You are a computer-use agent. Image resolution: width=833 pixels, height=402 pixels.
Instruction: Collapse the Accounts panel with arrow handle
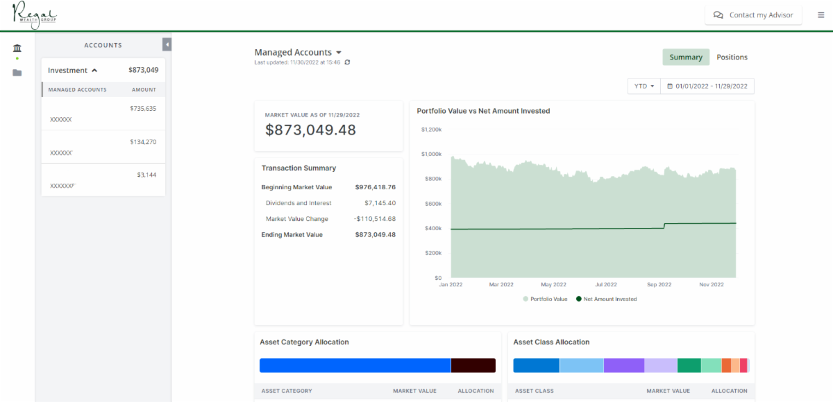[x=167, y=45]
